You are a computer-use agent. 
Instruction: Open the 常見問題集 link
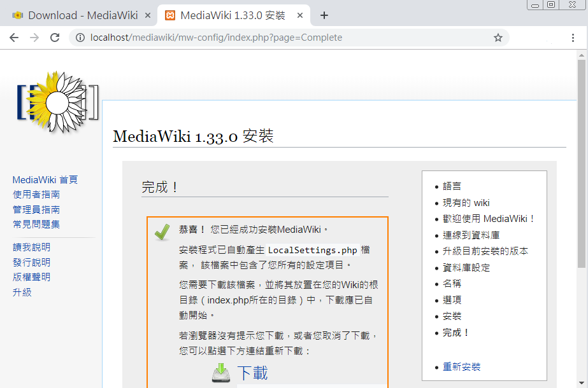[36, 224]
